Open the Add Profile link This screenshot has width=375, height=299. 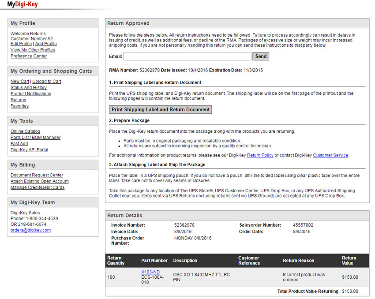pyautogui.click(x=46, y=44)
